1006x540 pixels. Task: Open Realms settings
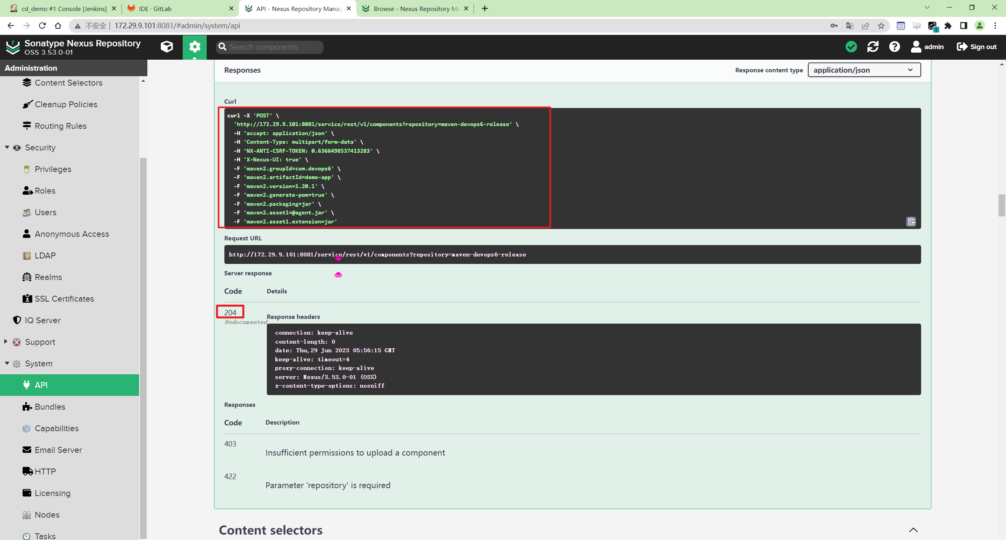click(48, 277)
